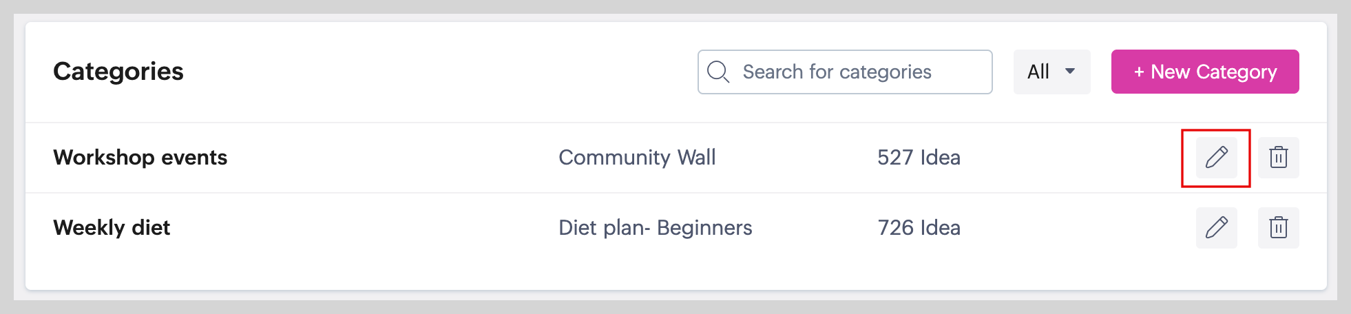Click the trash icon for Weekly diet
The image size is (1351, 314).
(x=1278, y=228)
